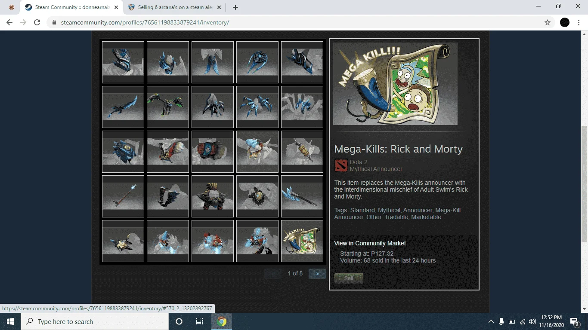Select the staff with icy blue tip item

pyautogui.click(x=123, y=196)
